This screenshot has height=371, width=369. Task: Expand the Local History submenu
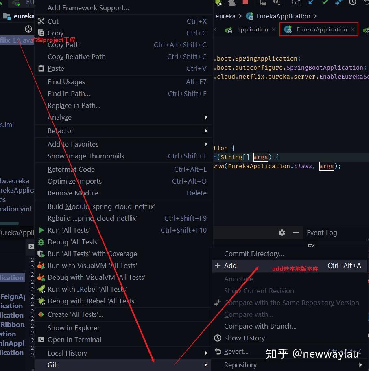pos(124,353)
